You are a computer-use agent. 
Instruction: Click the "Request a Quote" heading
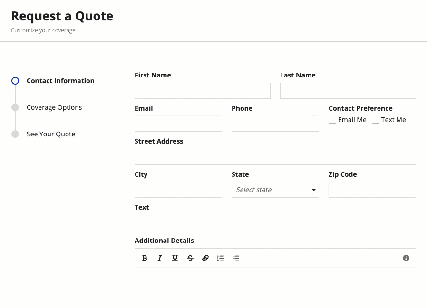click(62, 16)
